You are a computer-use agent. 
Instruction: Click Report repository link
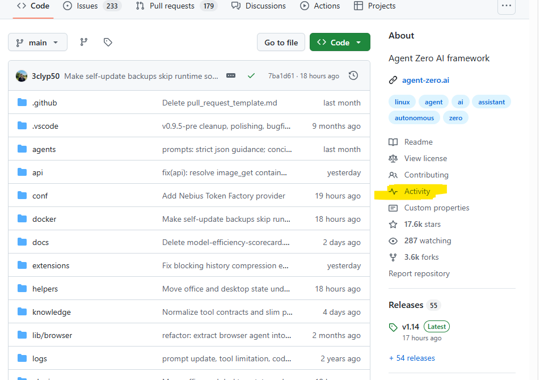click(x=419, y=273)
